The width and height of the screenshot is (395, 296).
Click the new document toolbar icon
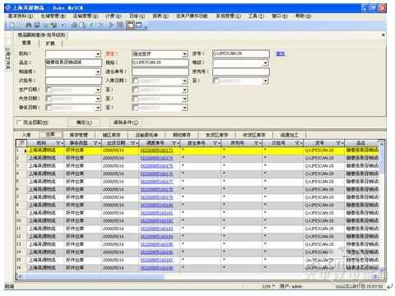[x=12, y=25]
